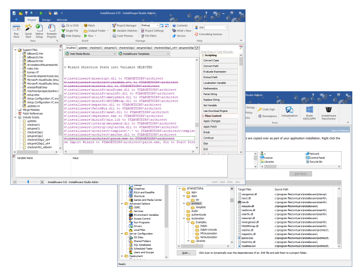Screen dimensions: 357x272
Task: Click the Apply Patch command button
Action: (x=220, y=127)
